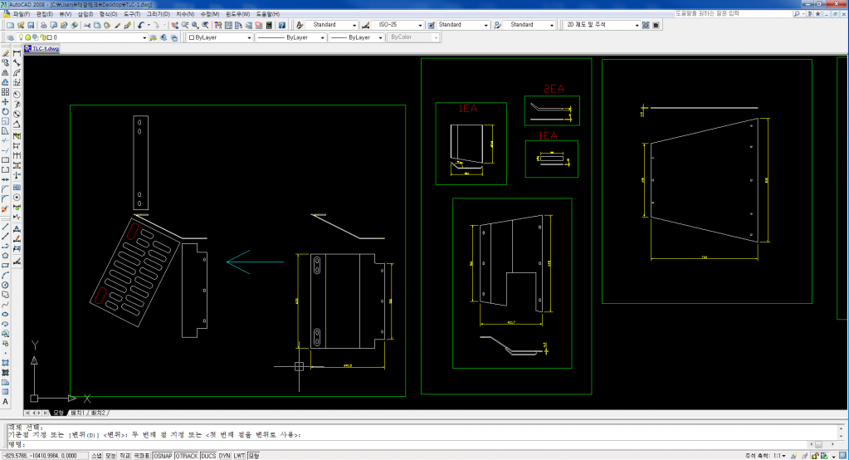
Task: Undo the last action arrow icon
Action: 141,25
